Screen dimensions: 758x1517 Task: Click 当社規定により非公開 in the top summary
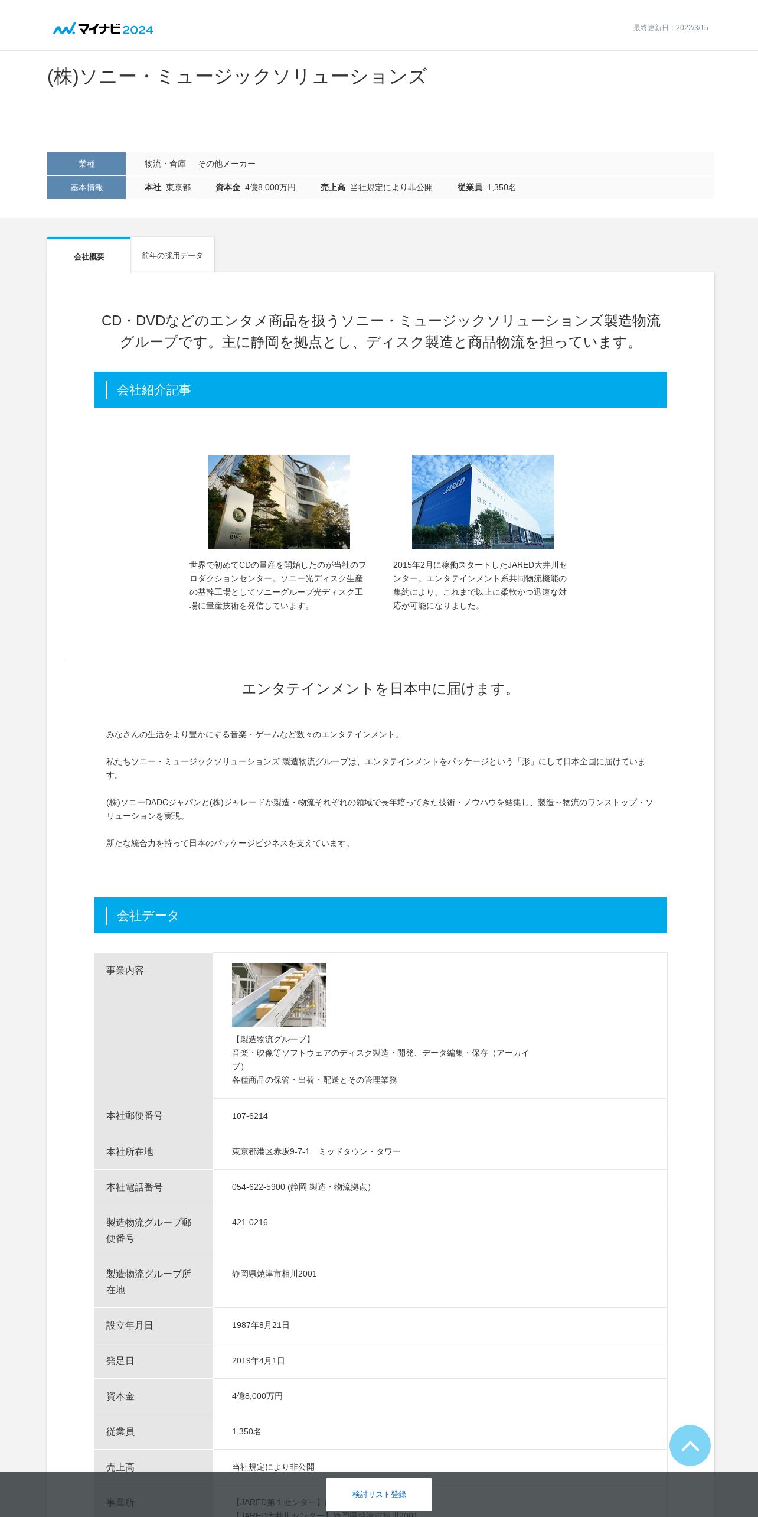point(391,187)
